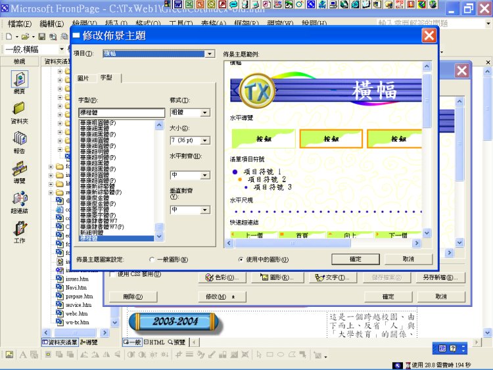Select service.htm in the folder list
The width and height of the screenshot is (493, 370).
pyautogui.click(x=79, y=305)
